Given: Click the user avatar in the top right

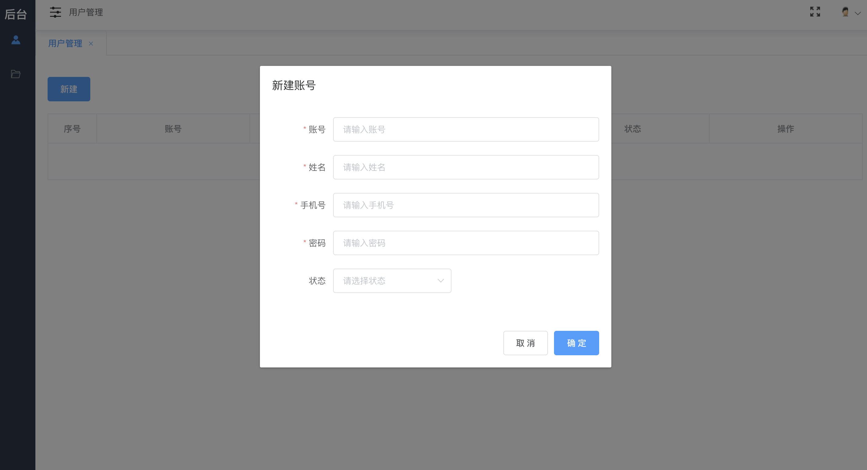Looking at the screenshot, I should (845, 12).
